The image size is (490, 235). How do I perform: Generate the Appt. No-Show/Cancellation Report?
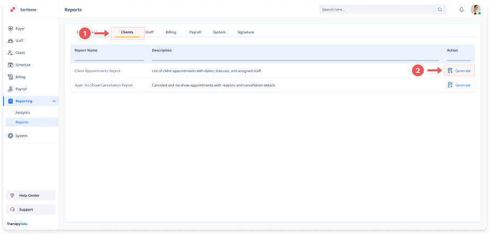[x=459, y=85]
